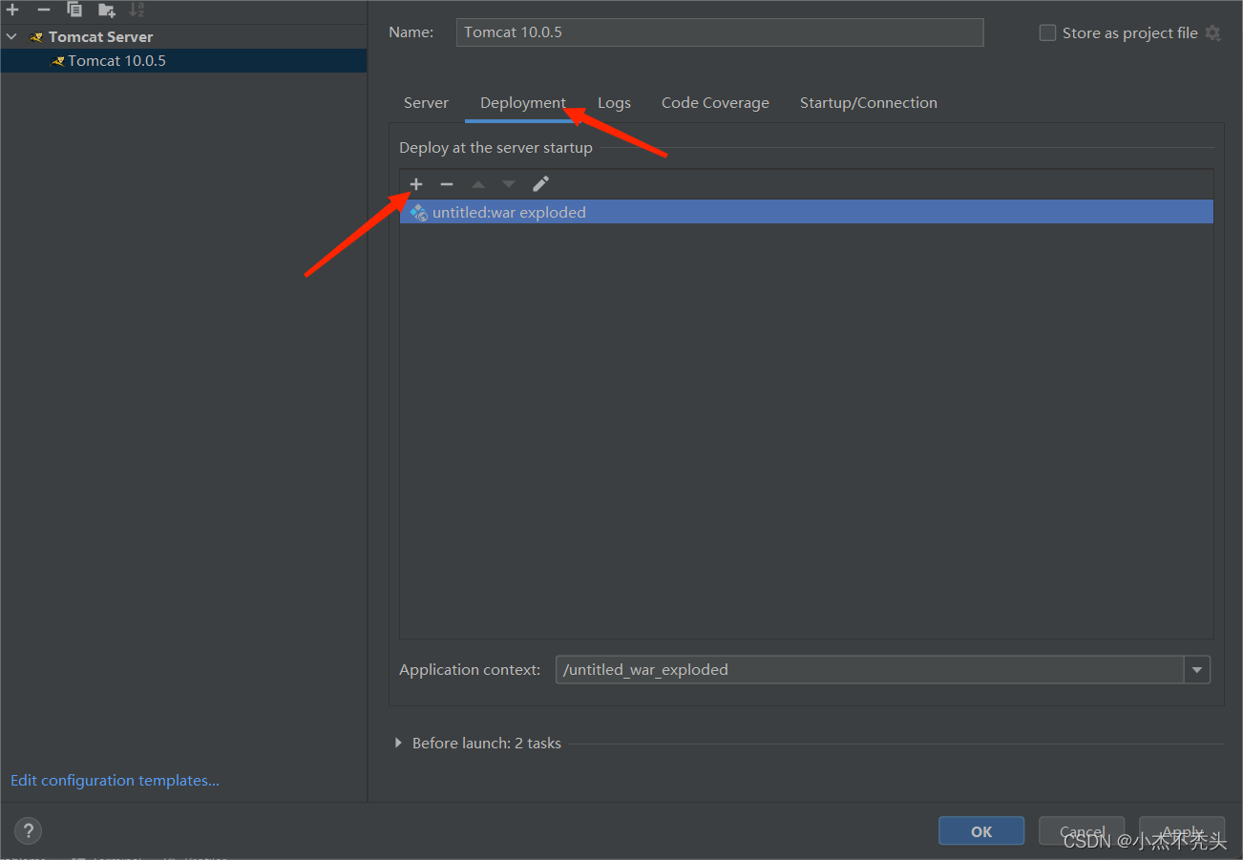The width and height of the screenshot is (1243, 860).
Task: Click the Application context text field
Action: pyautogui.click(x=870, y=670)
